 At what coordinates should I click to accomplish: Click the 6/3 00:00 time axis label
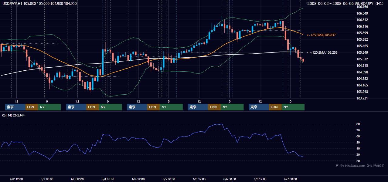point(47,179)
